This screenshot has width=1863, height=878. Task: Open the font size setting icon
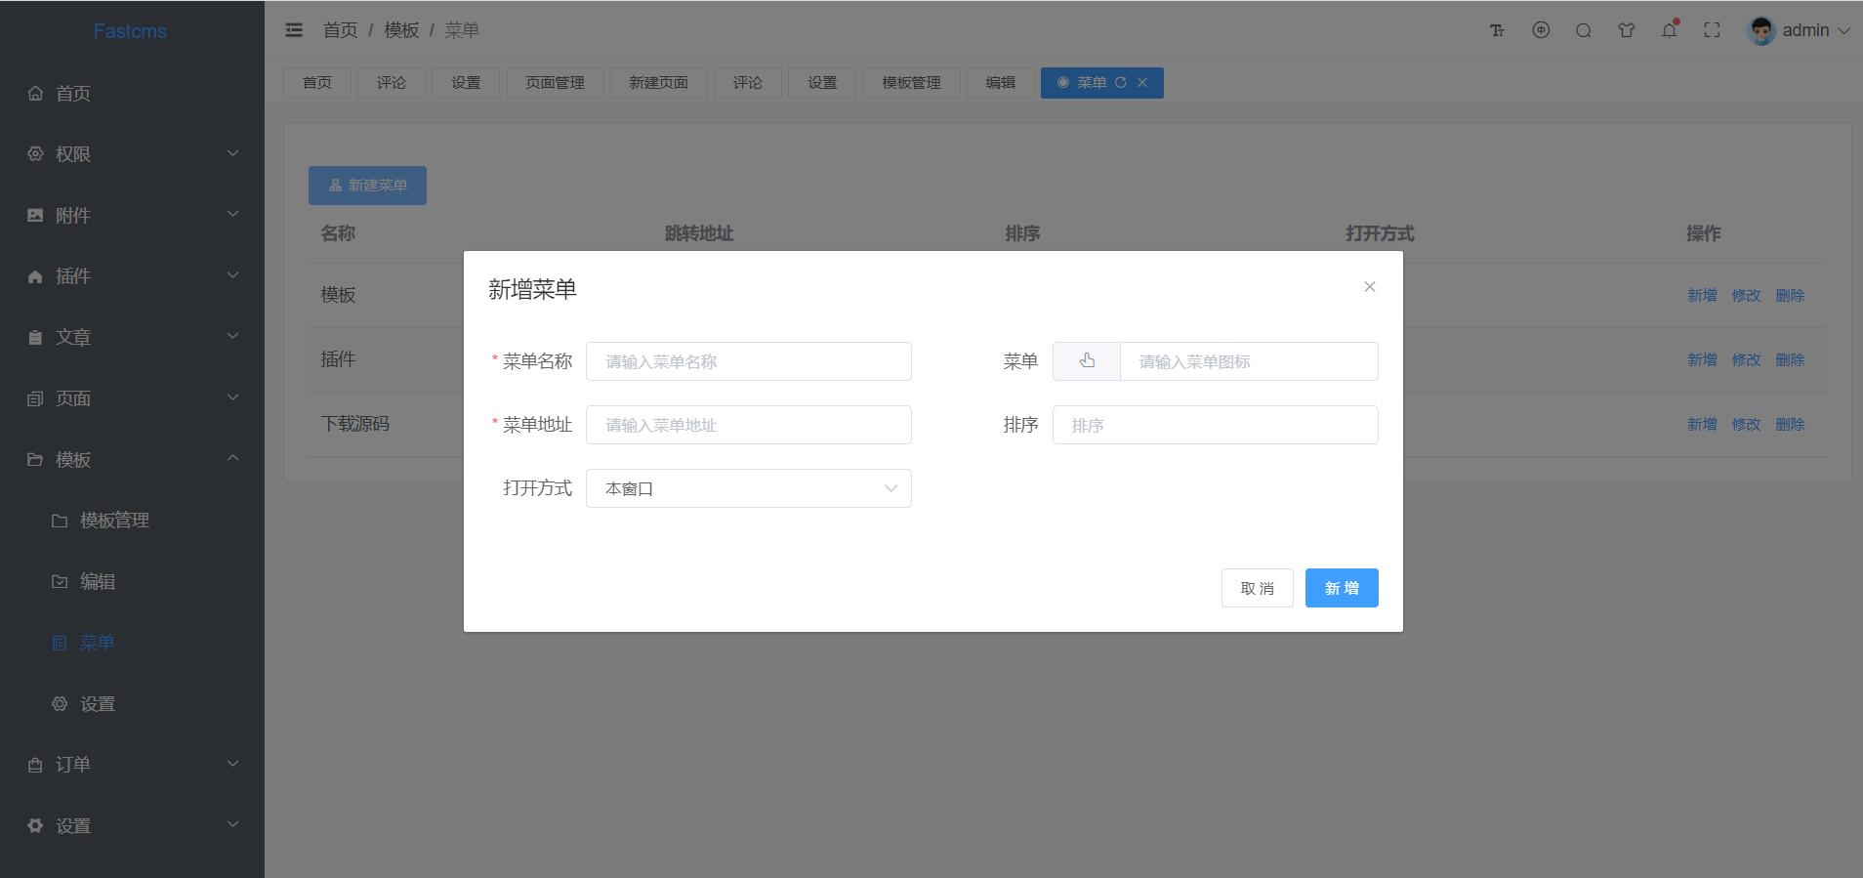point(1497,30)
